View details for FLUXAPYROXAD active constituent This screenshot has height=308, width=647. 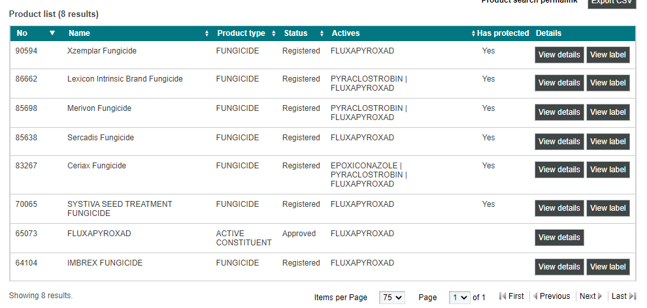(x=559, y=238)
